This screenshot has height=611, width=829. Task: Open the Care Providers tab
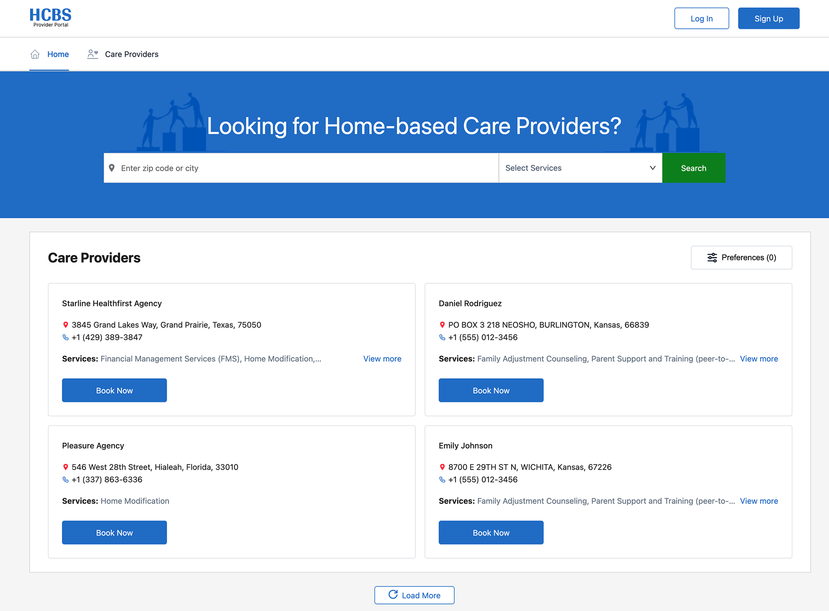tap(131, 54)
